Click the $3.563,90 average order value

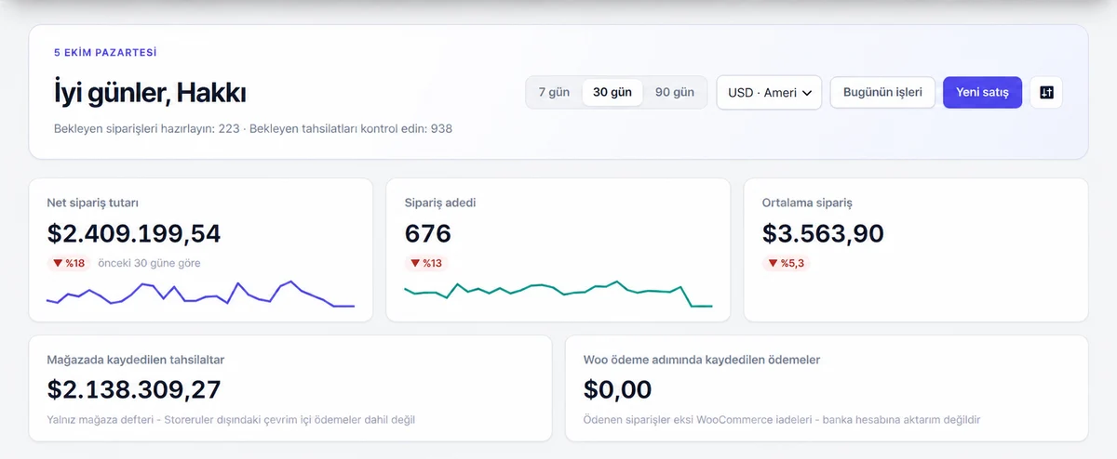823,233
